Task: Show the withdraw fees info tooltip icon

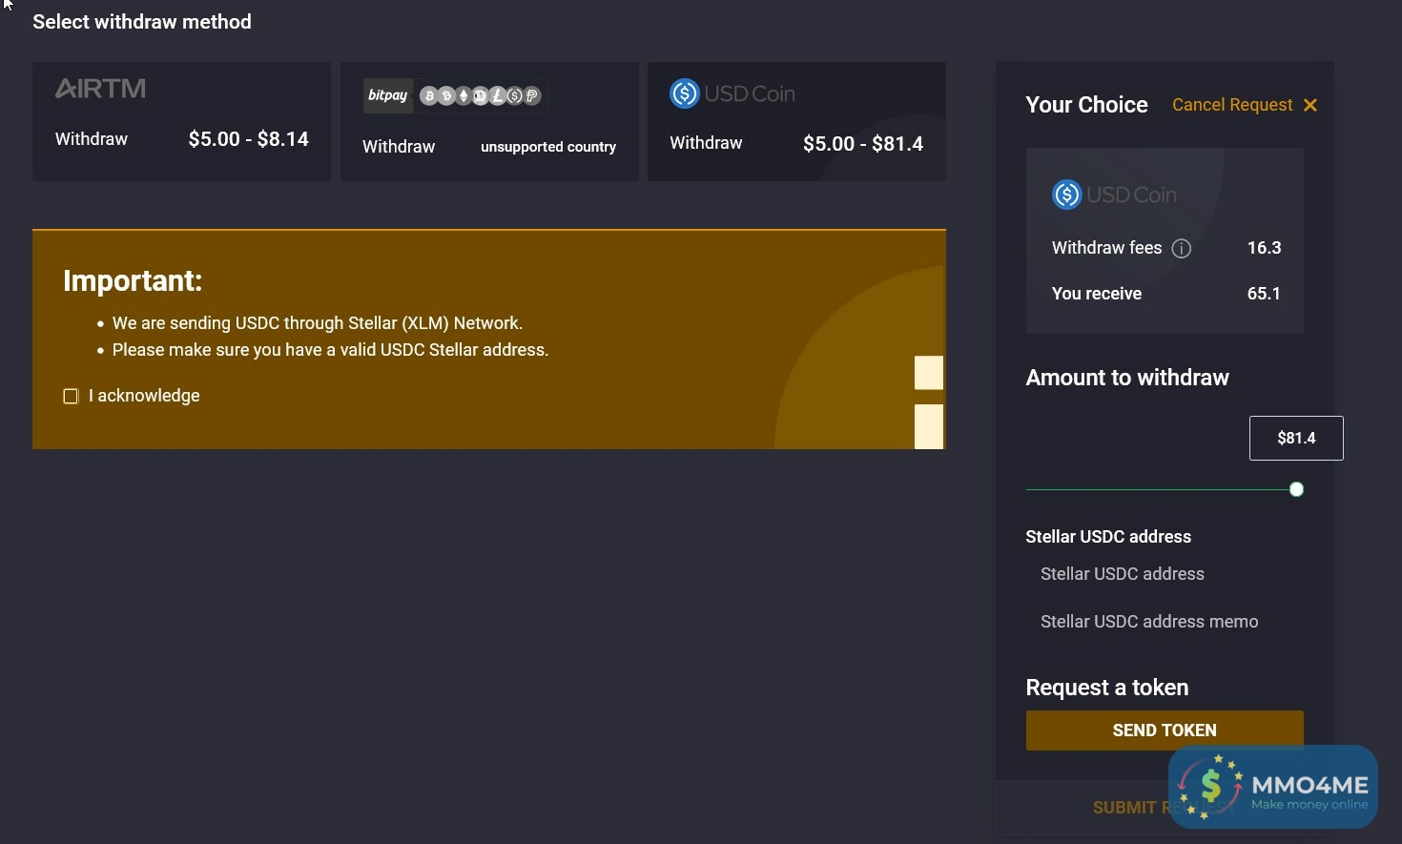Action: tap(1182, 249)
